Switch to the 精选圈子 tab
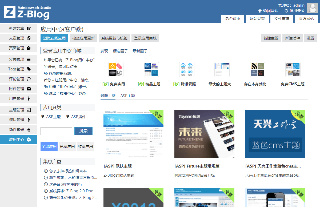 coord(120,51)
